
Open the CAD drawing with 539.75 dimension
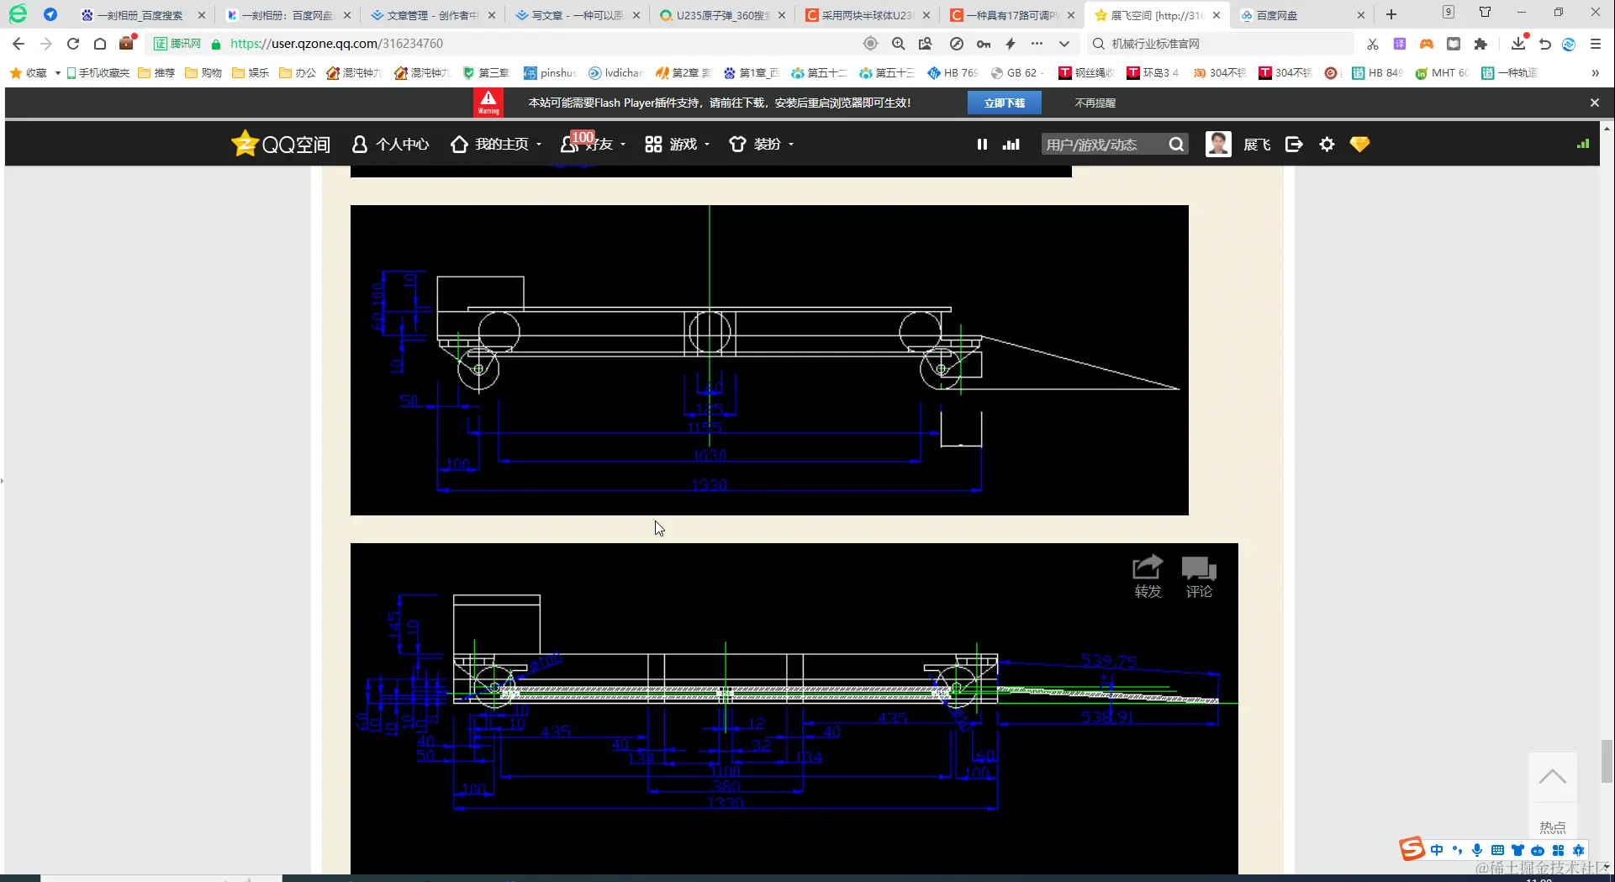coord(794,708)
